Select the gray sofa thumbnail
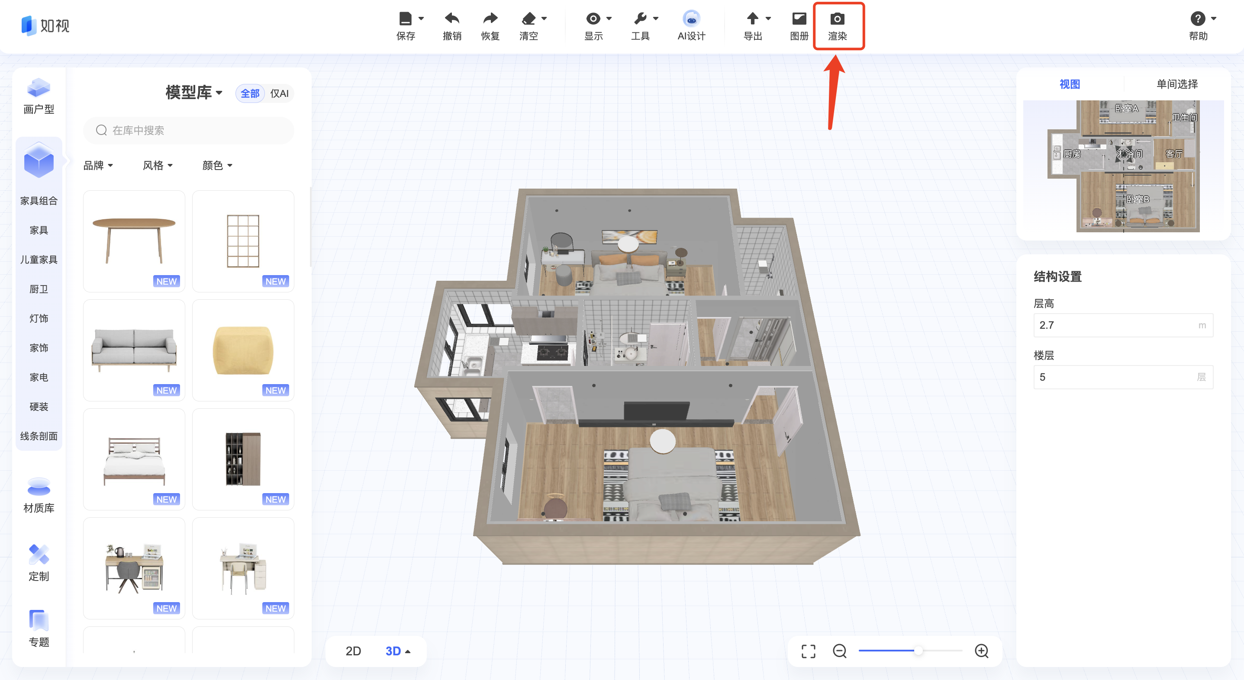 point(134,350)
